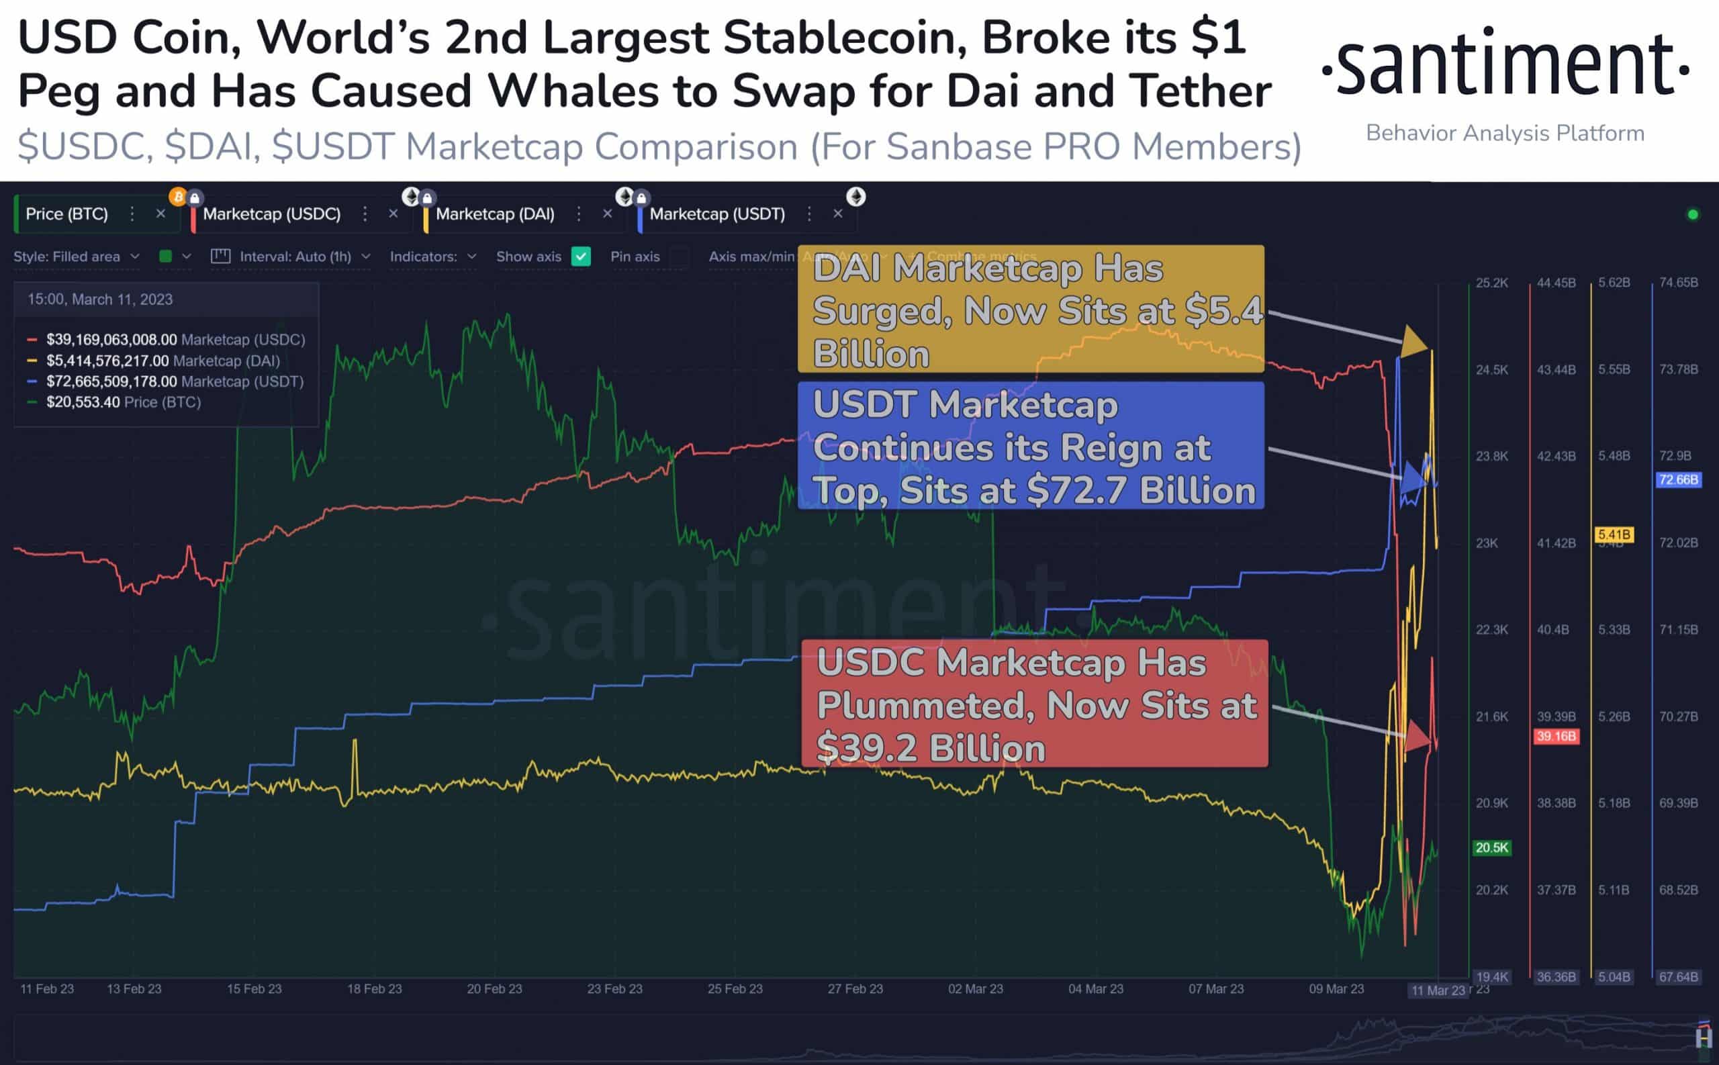Open the Marketcap (DAI) three-dot options menu
The image size is (1719, 1065).
578,214
